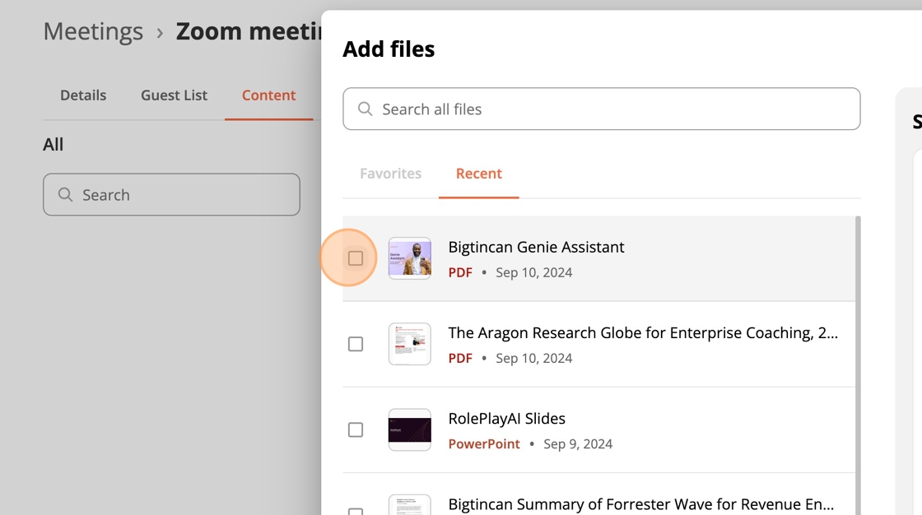The height and width of the screenshot is (515, 922).
Task: Select the Recent files tab
Action: coord(478,174)
